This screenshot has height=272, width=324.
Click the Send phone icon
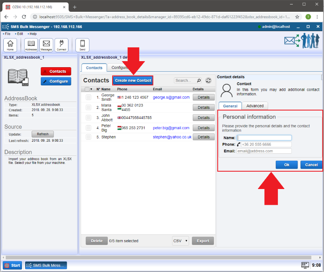click(x=82, y=45)
